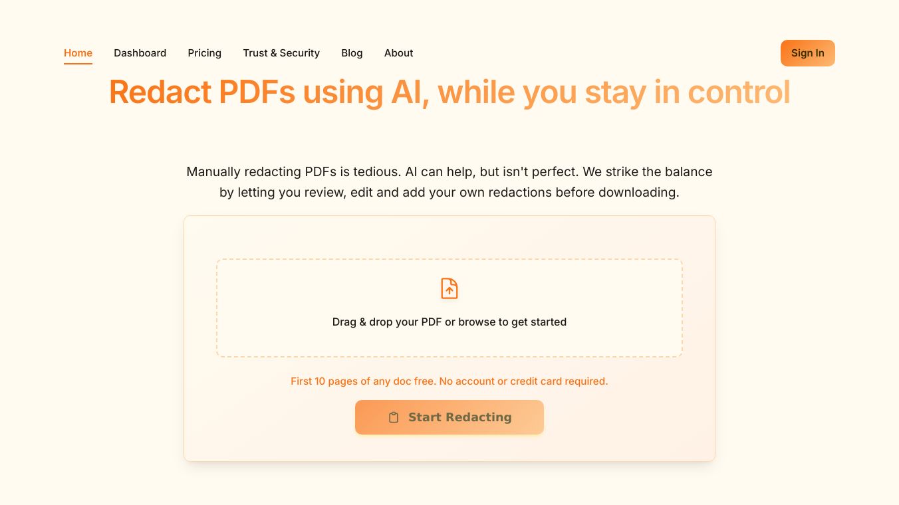Click the "Manually redacting PDFs is tedious" sentence
This screenshot has width=899, height=505.
click(294, 171)
